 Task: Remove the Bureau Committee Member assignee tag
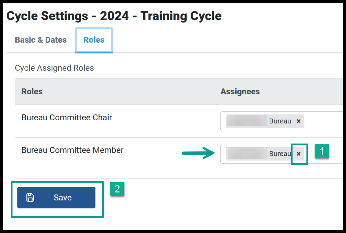[298, 154]
